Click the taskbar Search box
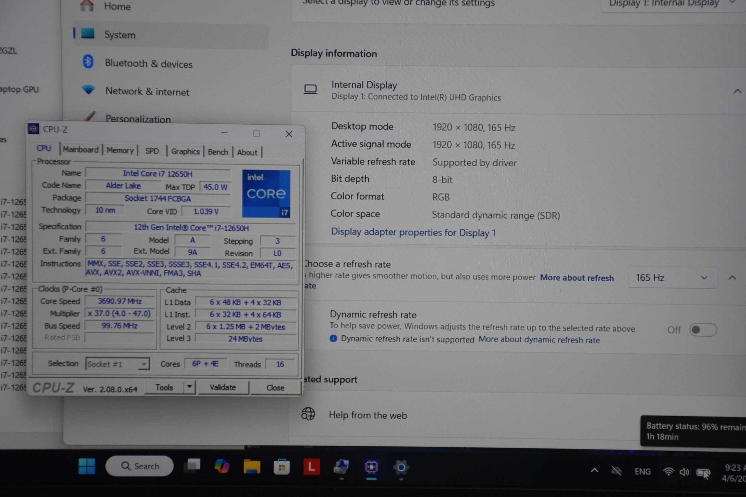Viewport: 746px width, 497px height. tap(140, 466)
